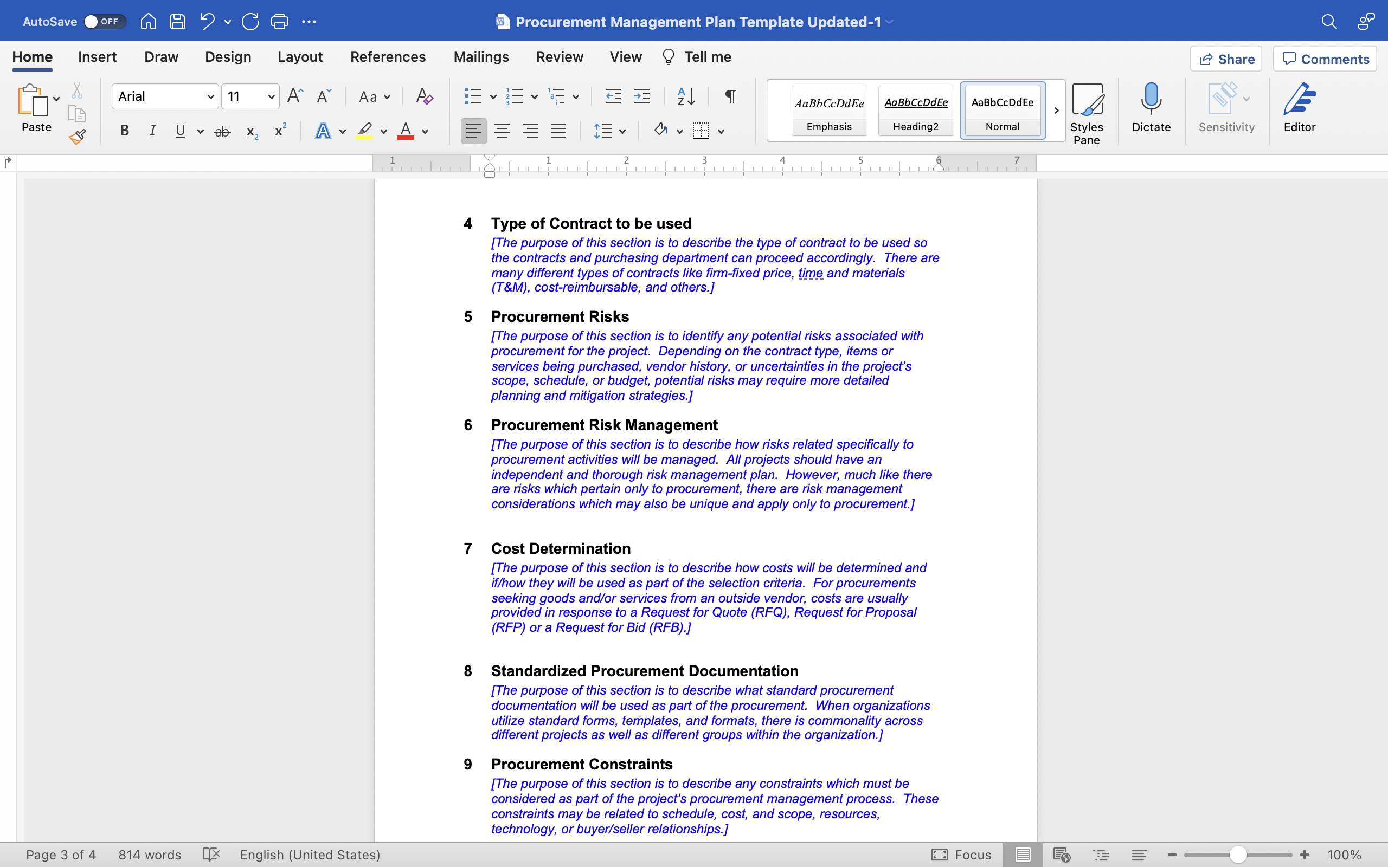Click the Sort A-Z icon
This screenshot has width=1388, height=867.
click(686, 96)
